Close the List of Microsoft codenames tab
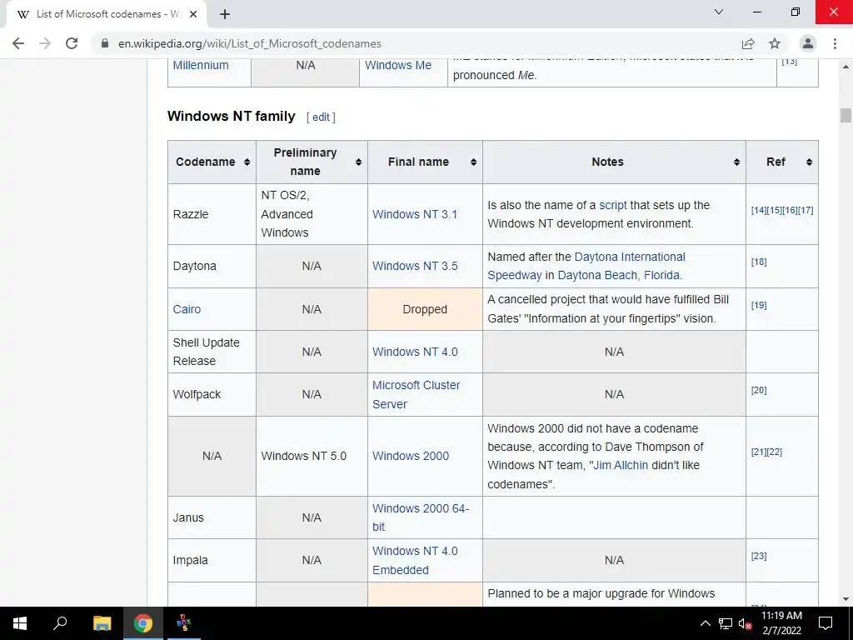Screen dimensions: 853x640 (x=193, y=15)
